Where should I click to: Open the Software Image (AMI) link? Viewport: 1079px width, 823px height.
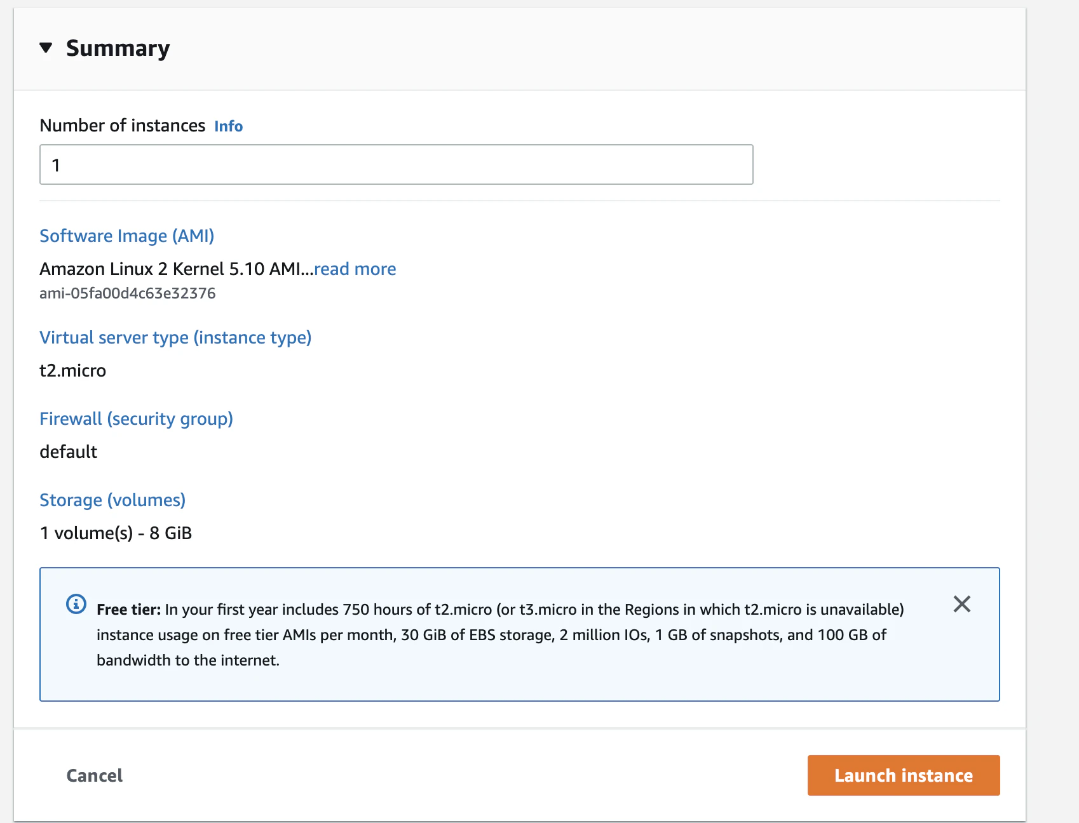pos(126,236)
